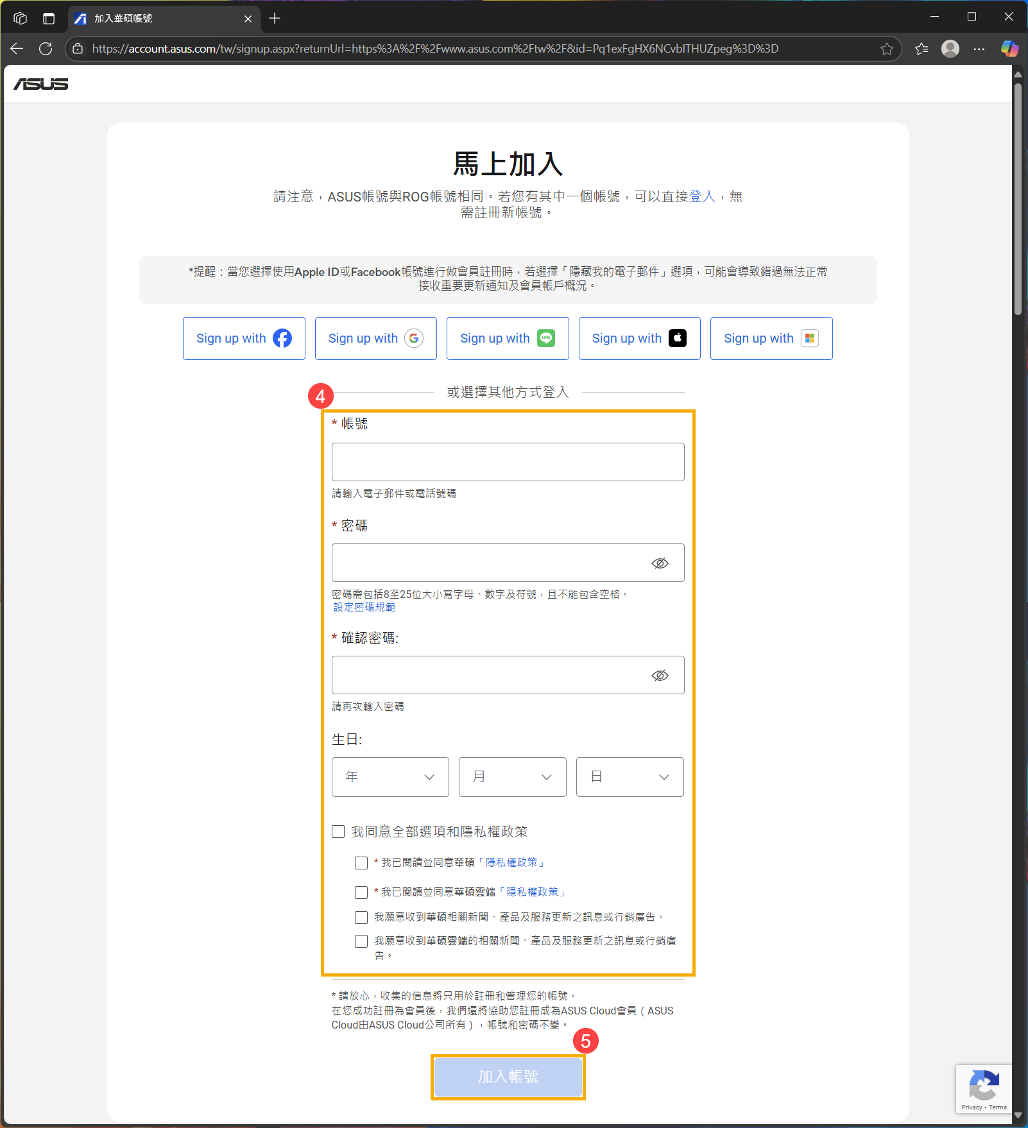
Task: Click the page vertical scrollbar
Action: [1018, 199]
